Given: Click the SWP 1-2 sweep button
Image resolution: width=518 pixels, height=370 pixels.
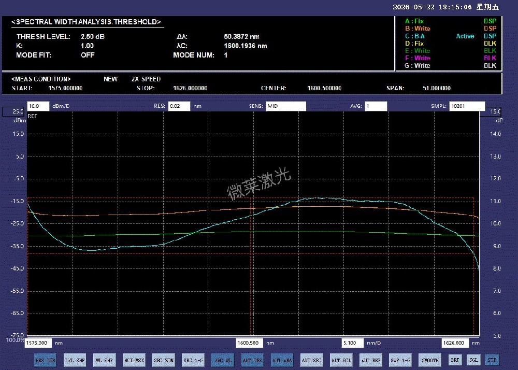Looking at the screenshot, I should click(401, 360).
